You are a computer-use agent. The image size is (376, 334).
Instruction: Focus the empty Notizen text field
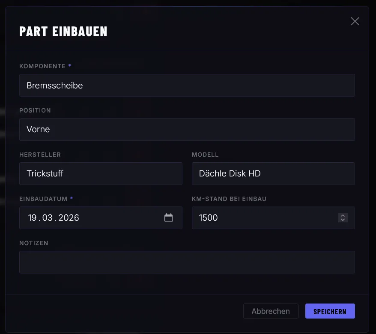(x=187, y=262)
